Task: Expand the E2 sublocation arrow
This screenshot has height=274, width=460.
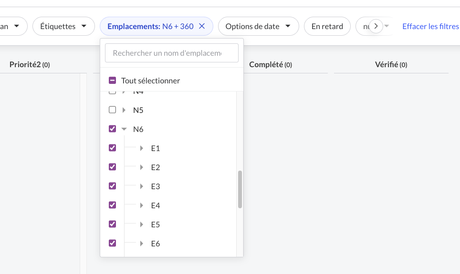Action: (x=142, y=167)
